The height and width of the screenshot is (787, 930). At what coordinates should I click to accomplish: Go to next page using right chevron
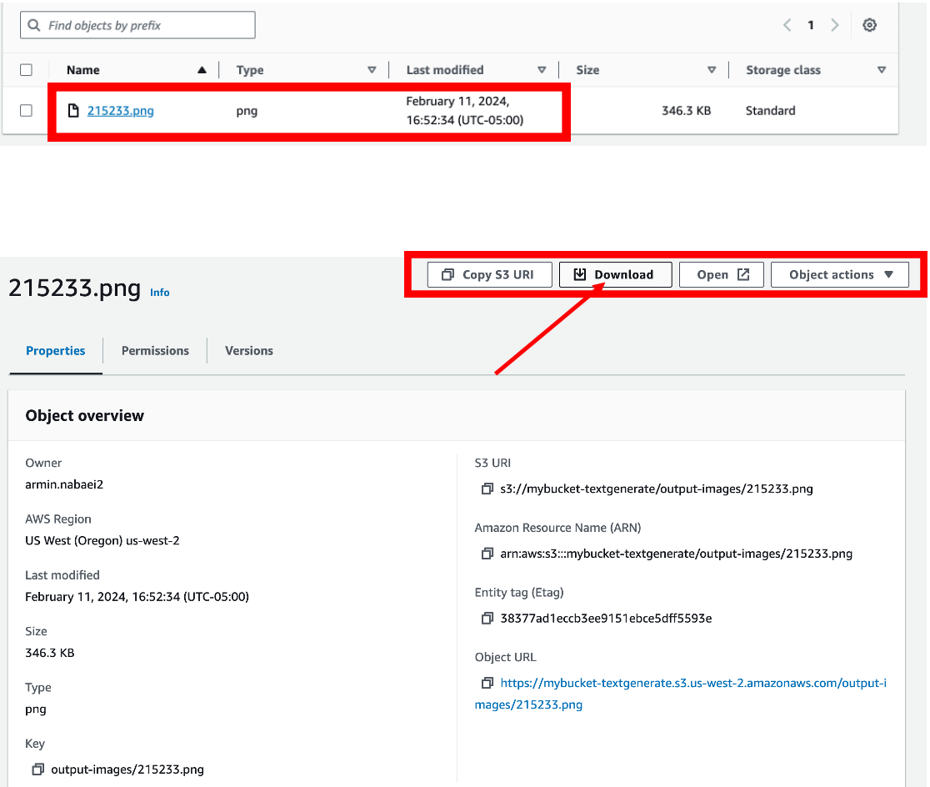click(x=834, y=25)
